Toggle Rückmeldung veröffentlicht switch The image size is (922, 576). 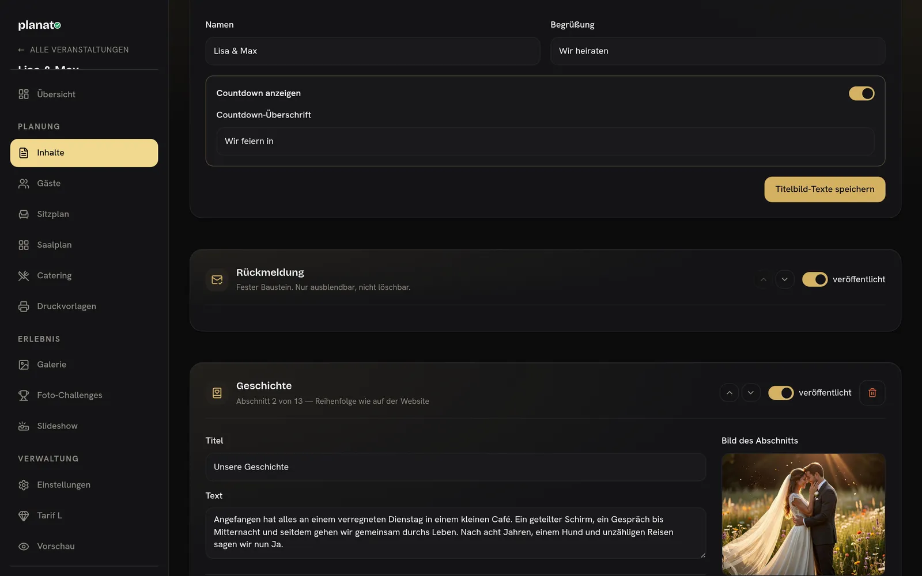[815, 279]
